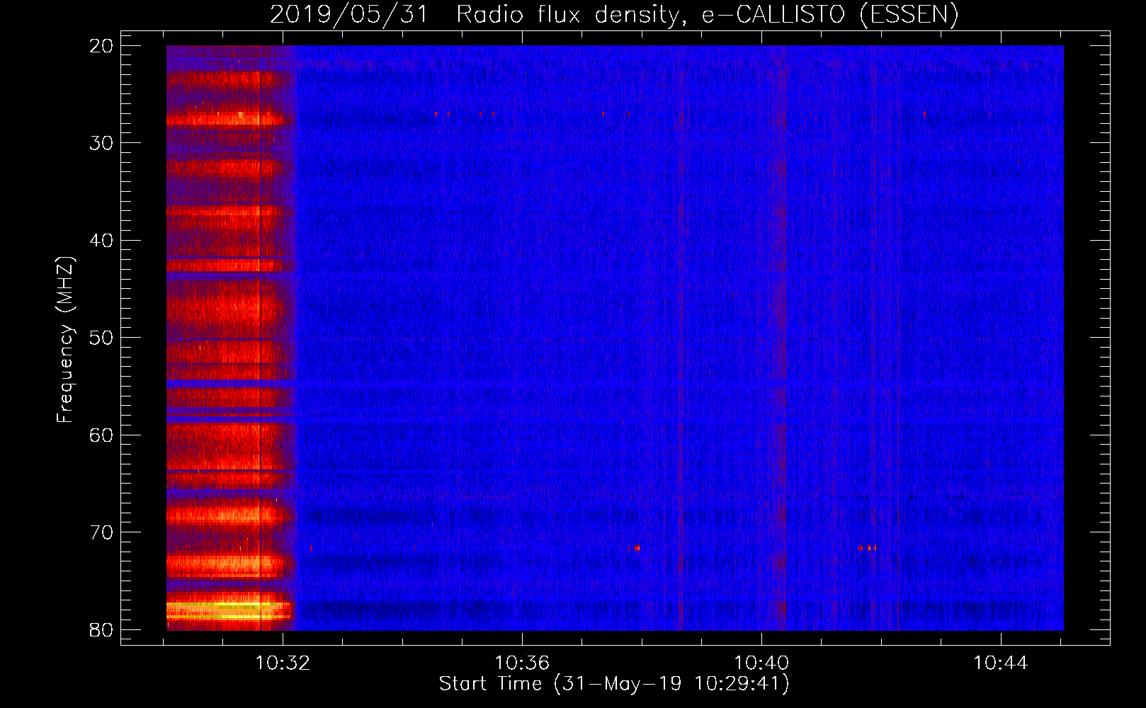Screen dimensions: 1146x708
Task: Click the 10:36 time tick label
Action: tap(522, 663)
